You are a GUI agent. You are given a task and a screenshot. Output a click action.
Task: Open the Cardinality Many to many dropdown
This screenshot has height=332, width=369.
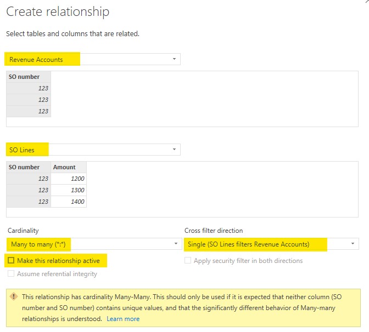tap(94, 244)
